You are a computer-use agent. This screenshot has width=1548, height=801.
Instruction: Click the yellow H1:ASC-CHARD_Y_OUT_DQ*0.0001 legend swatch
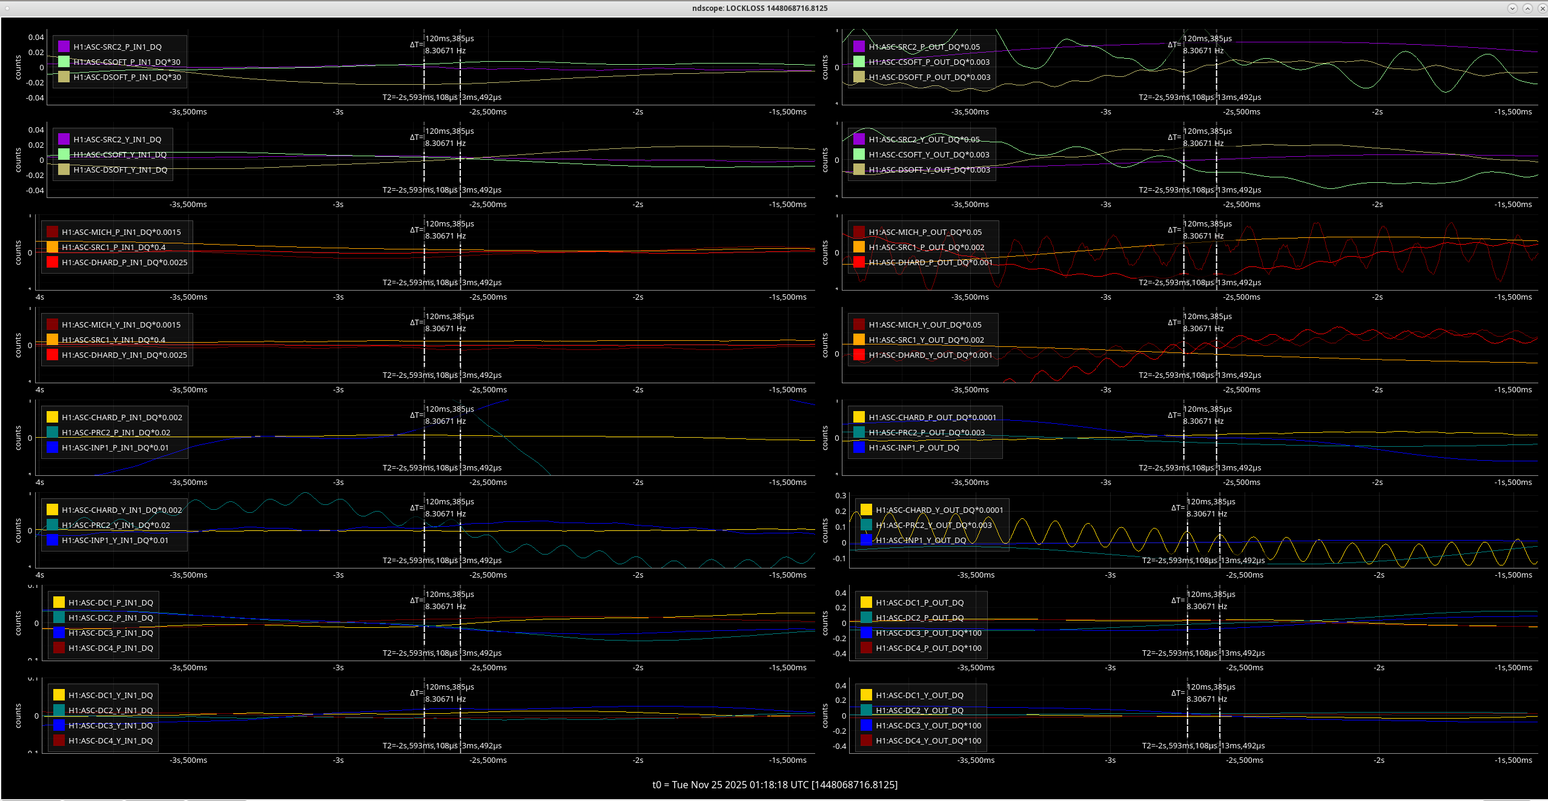[866, 510]
